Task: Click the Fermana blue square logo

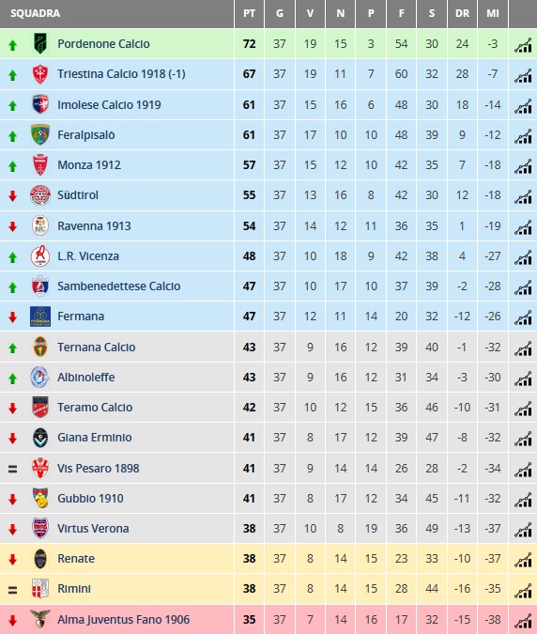Action: click(x=40, y=317)
